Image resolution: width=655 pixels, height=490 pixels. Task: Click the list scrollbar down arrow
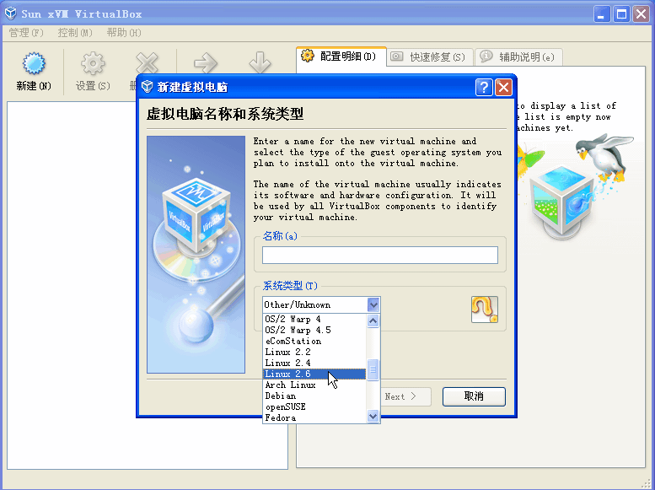pos(373,416)
